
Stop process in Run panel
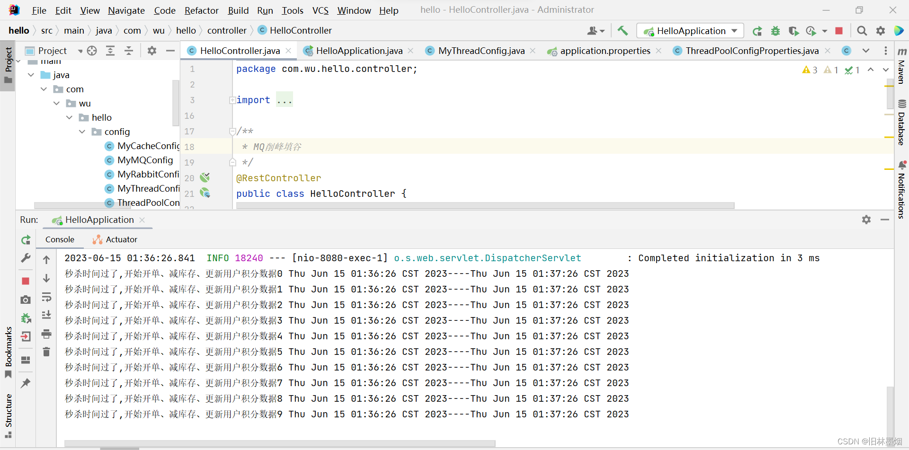click(x=26, y=281)
